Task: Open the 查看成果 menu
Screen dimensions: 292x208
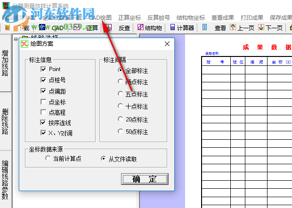Action: coord(223,18)
